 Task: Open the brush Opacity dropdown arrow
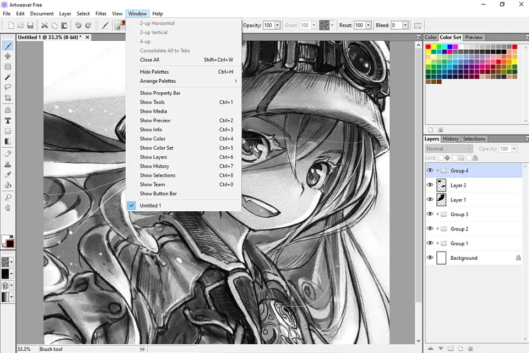277,25
